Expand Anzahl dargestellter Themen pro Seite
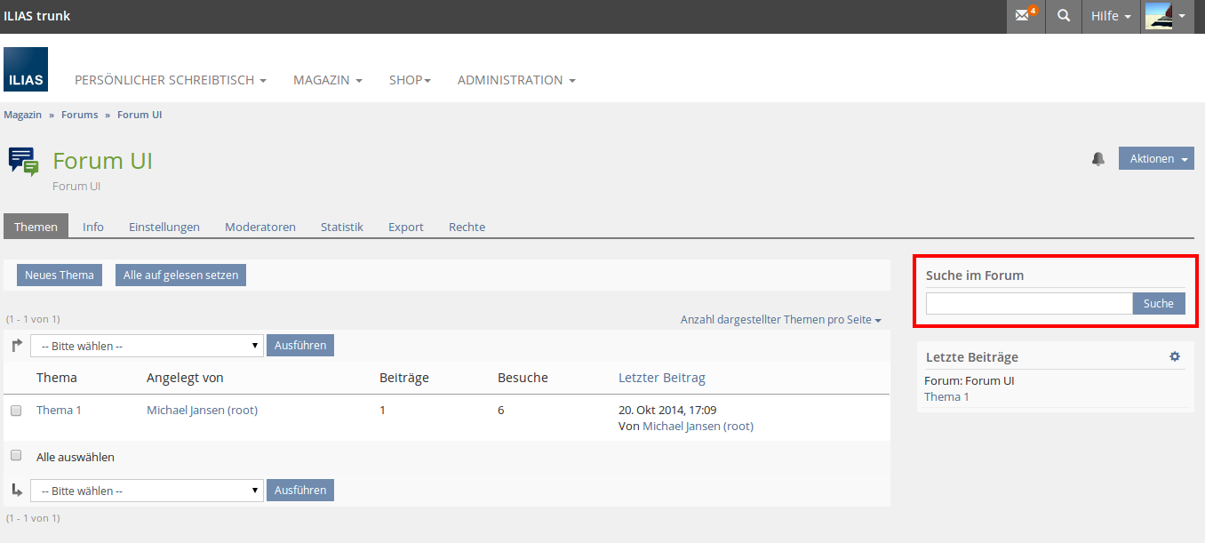The width and height of the screenshot is (1205, 543). (x=780, y=320)
